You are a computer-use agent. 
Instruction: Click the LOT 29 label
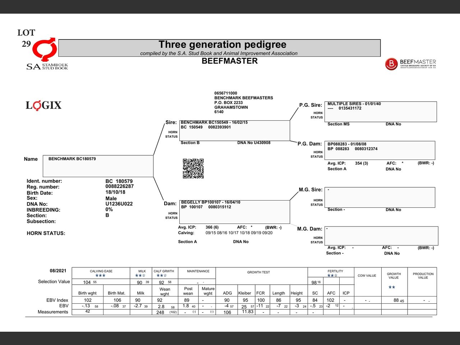pyautogui.click(x=26, y=38)
